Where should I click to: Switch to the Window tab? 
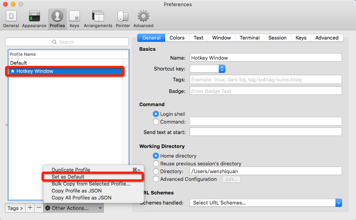221,38
